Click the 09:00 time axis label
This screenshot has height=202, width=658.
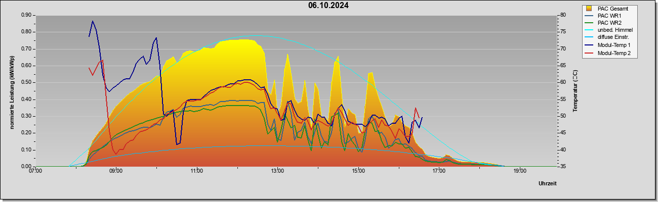point(116,171)
